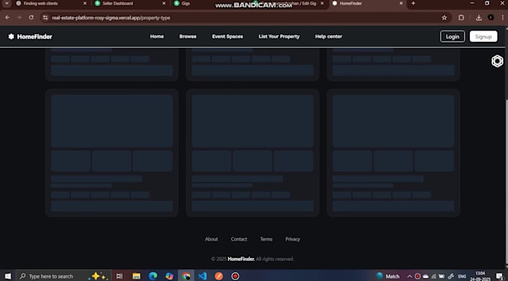Image resolution: width=508 pixels, height=281 pixels.
Task: Click middle loading property card image
Action: pyautogui.click(x=253, y=121)
